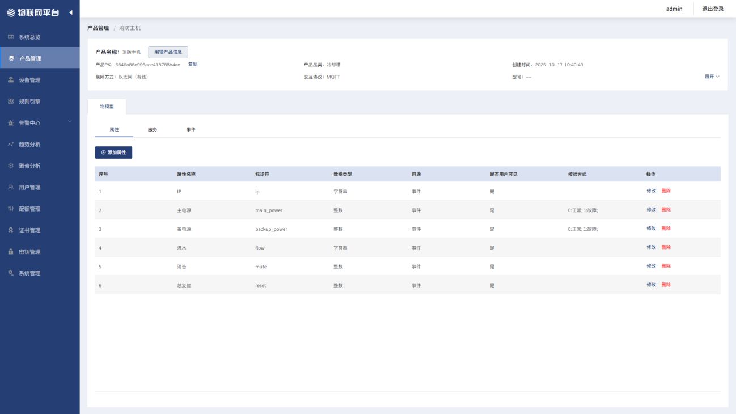Click the 密钥管理 lock icon
This screenshot has height=414, width=736.
11,252
